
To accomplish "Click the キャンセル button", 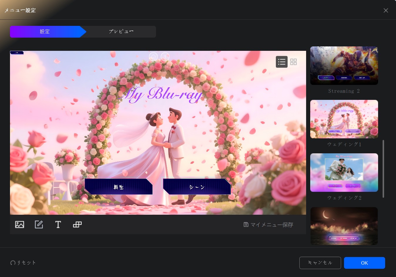I will click(x=320, y=263).
